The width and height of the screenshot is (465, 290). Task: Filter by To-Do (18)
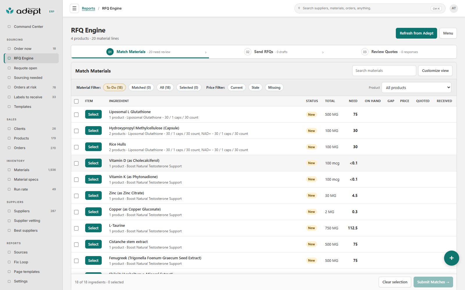click(115, 88)
